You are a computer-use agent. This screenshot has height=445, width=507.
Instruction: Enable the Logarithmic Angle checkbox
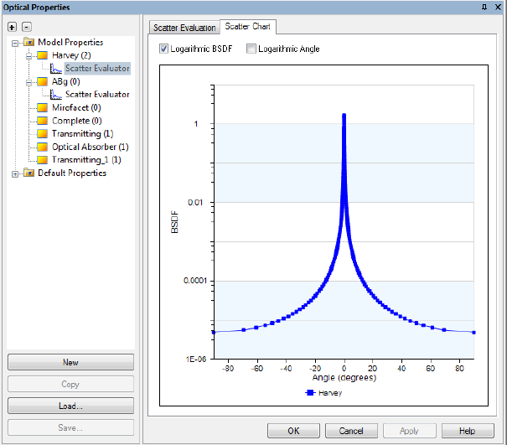click(251, 49)
